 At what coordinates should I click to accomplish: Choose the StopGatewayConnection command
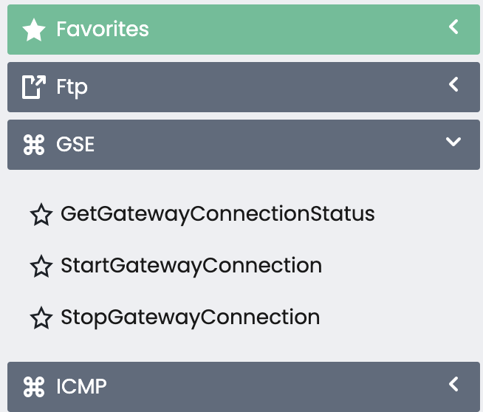click(x=191, y=317)
